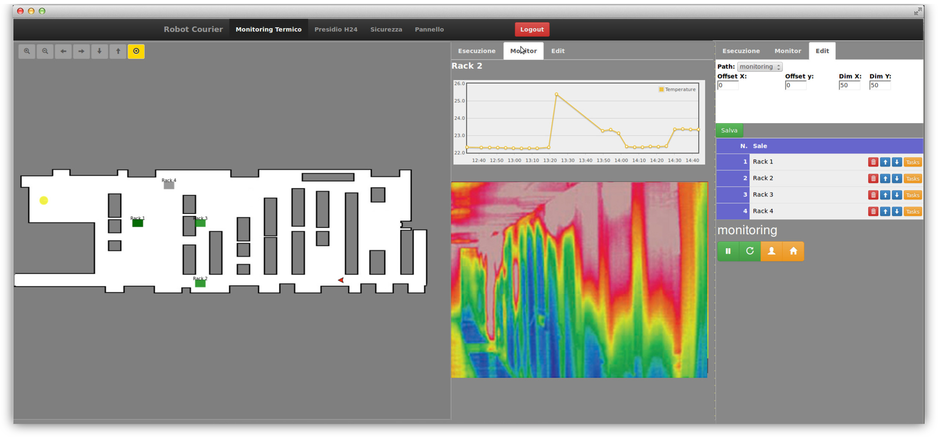940x442 pixels.
Task: Delete Rack 1 using trash icon
Action: 873,162
